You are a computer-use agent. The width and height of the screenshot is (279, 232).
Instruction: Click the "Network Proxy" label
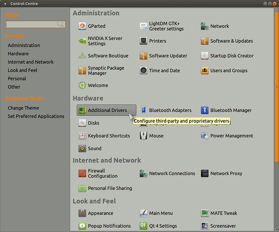(226, 174)
